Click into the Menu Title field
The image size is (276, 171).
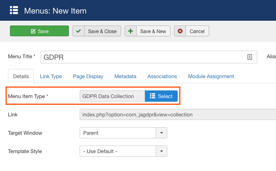pyautogui.click(x=143, y=57)
